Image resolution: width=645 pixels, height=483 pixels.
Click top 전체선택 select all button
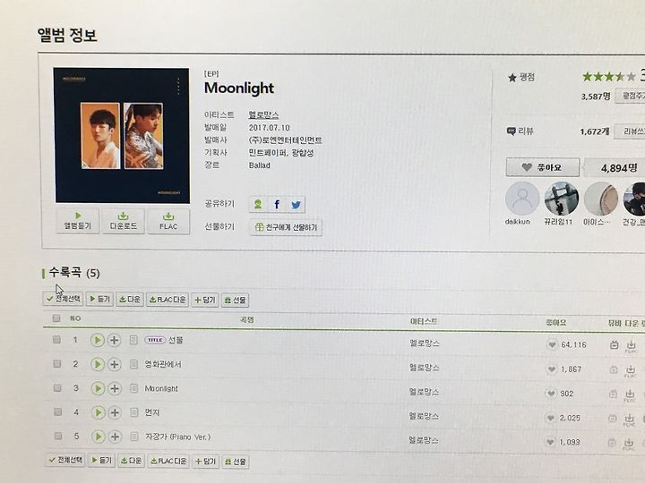(64, 299)
